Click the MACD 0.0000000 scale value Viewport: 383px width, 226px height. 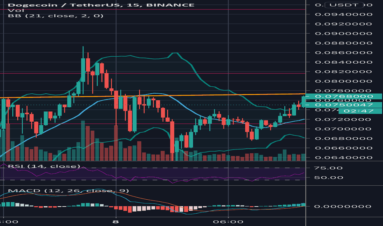click(x=343, y=206)
